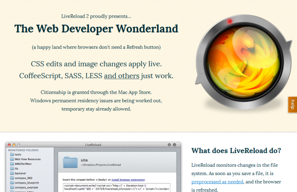Click the yellow minimize dot in LiveReload screenshot
The width and height of the screenshot is (297, 192).
(14, 145)
